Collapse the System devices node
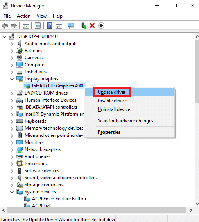 pyautogui.click(x=12, y=192)
